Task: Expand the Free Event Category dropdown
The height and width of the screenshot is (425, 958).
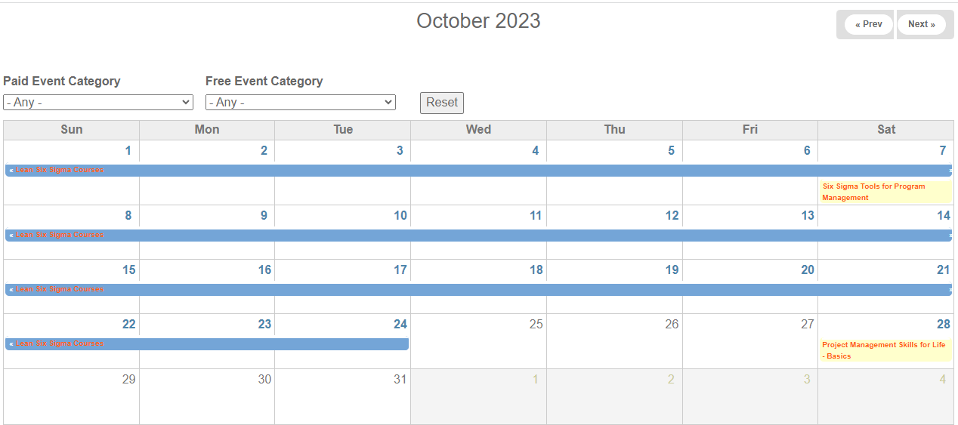Action: (x=301, y=102)
